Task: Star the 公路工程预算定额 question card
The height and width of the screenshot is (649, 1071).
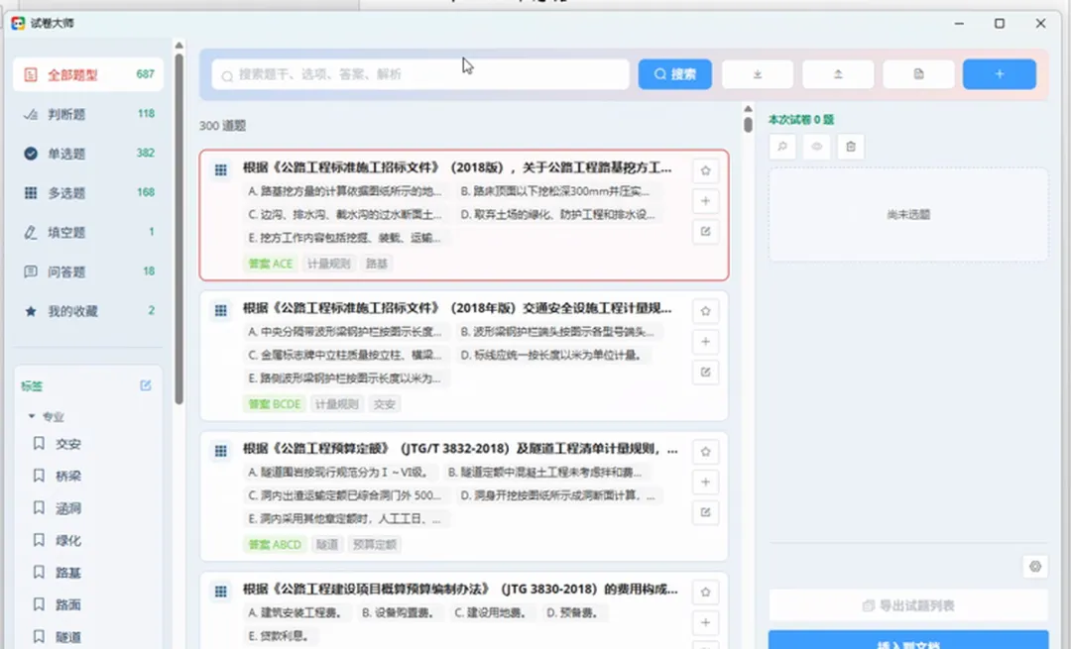Action: coord(706,452)
